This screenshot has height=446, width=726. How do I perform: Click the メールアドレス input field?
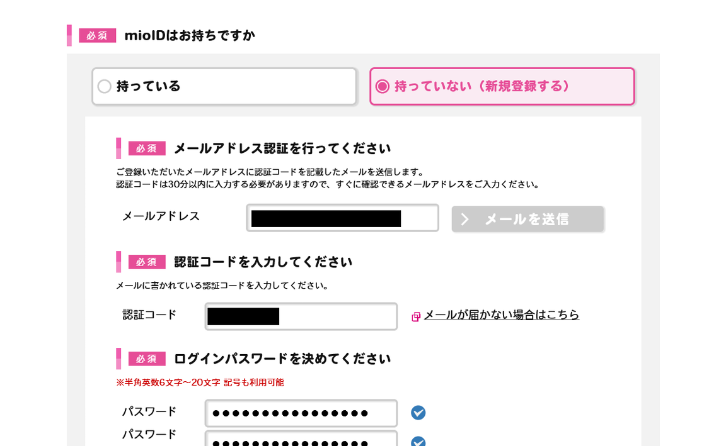[x=342, y=218]
